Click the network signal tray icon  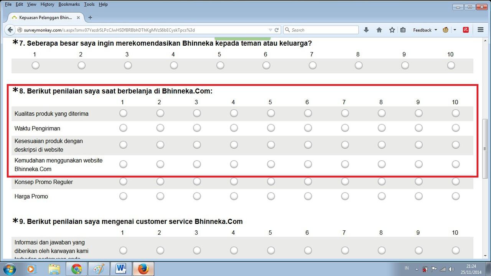[443, 269]
